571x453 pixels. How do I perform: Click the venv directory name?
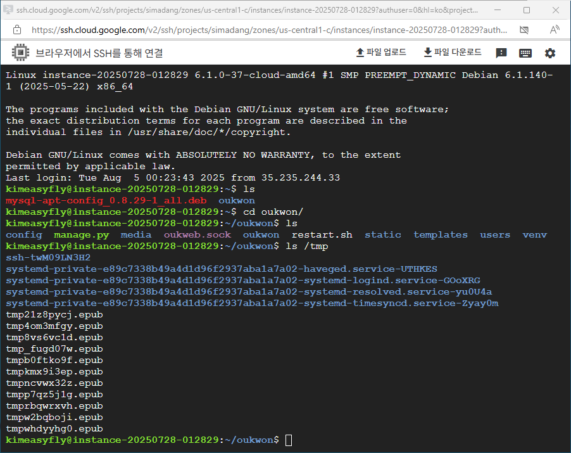point(534,234)
